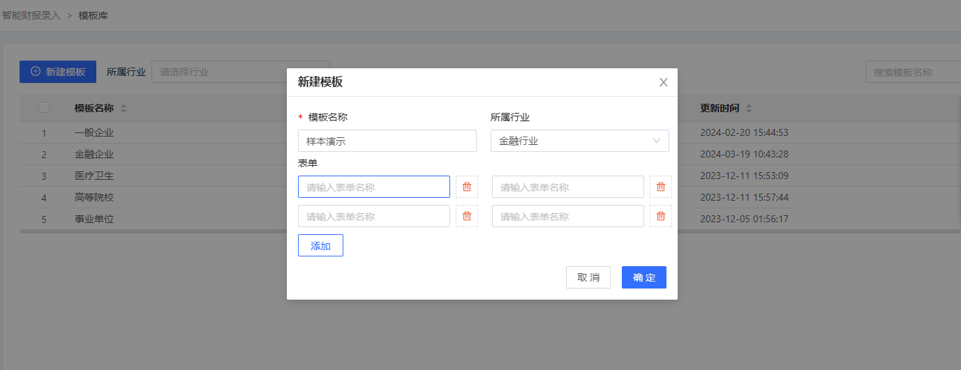
Task: Toggle the select-all checkbox in table header
Action: [44, 107]
